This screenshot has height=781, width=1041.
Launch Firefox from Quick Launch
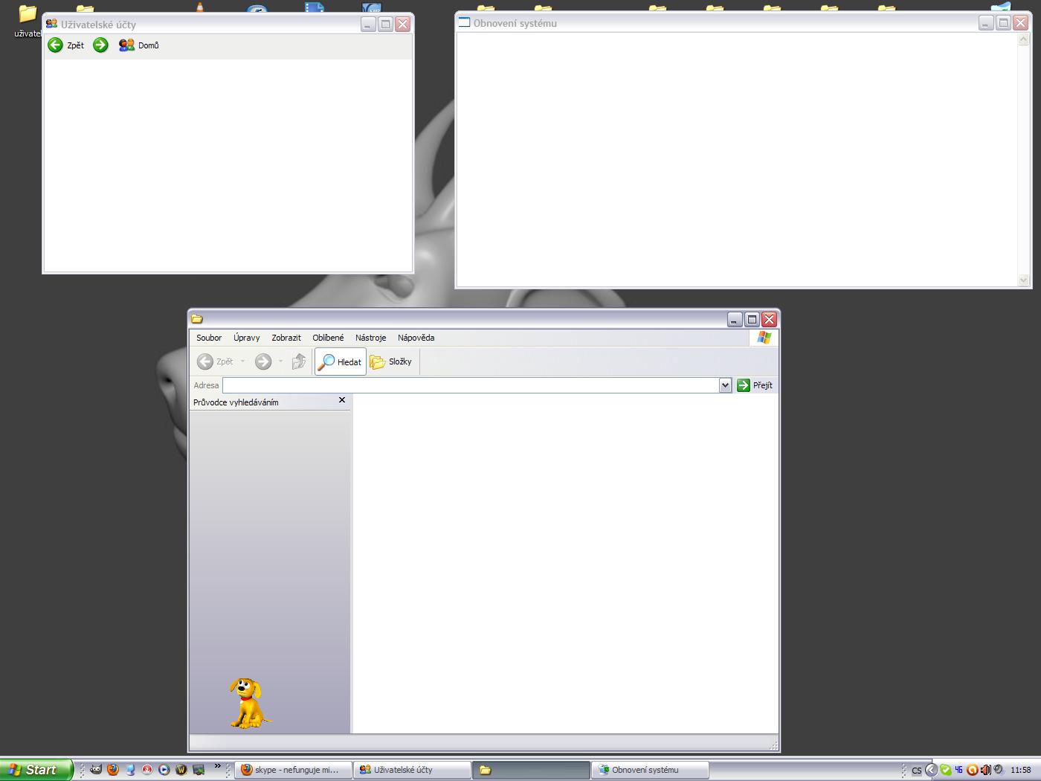click(x=113, y=770)
